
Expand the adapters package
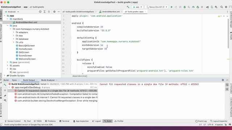tap(13, 32)
